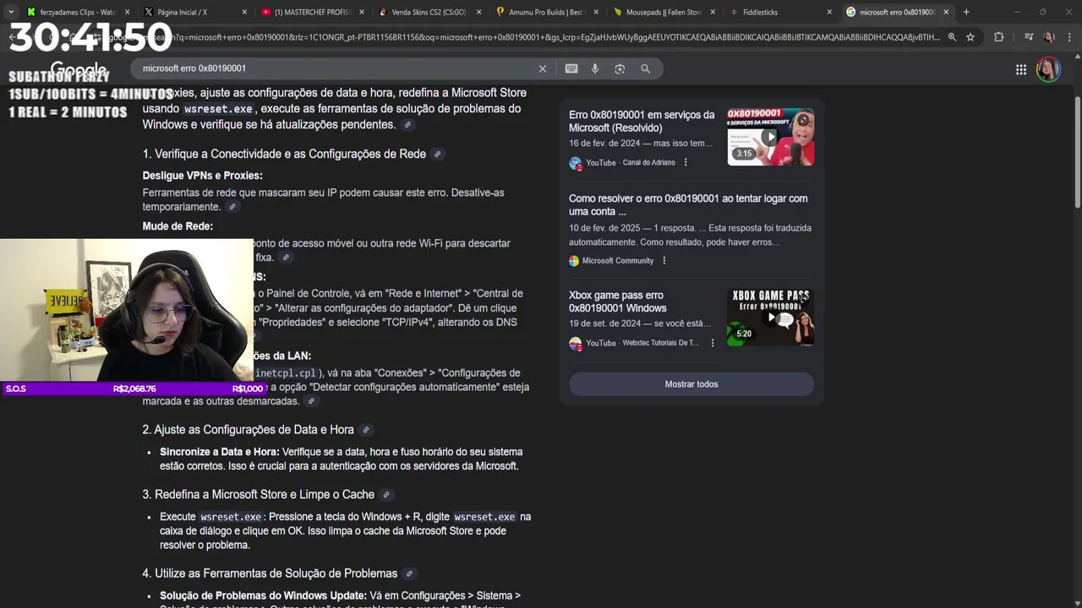Switch to Mousepads Fallen Store tab

(x=664, y=13)
